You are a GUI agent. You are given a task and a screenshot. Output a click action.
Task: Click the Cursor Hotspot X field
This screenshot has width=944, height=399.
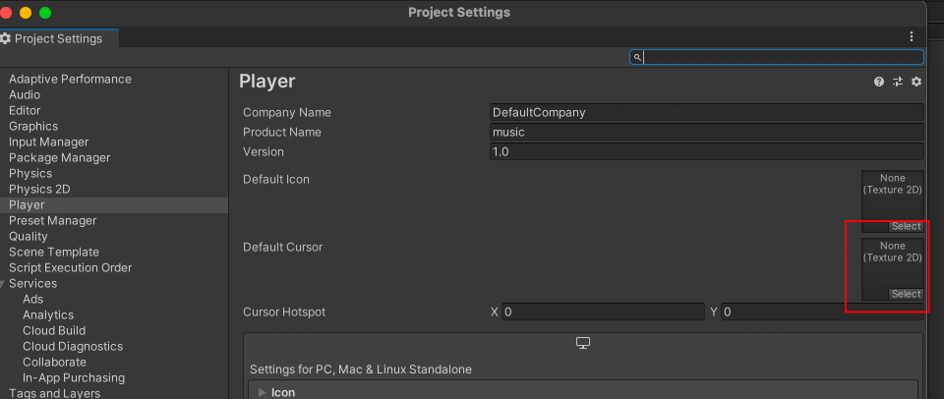(x=603, y=312)
